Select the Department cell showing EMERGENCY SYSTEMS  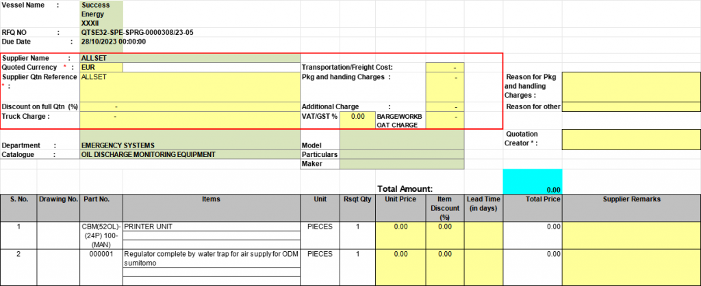[190, 145]
